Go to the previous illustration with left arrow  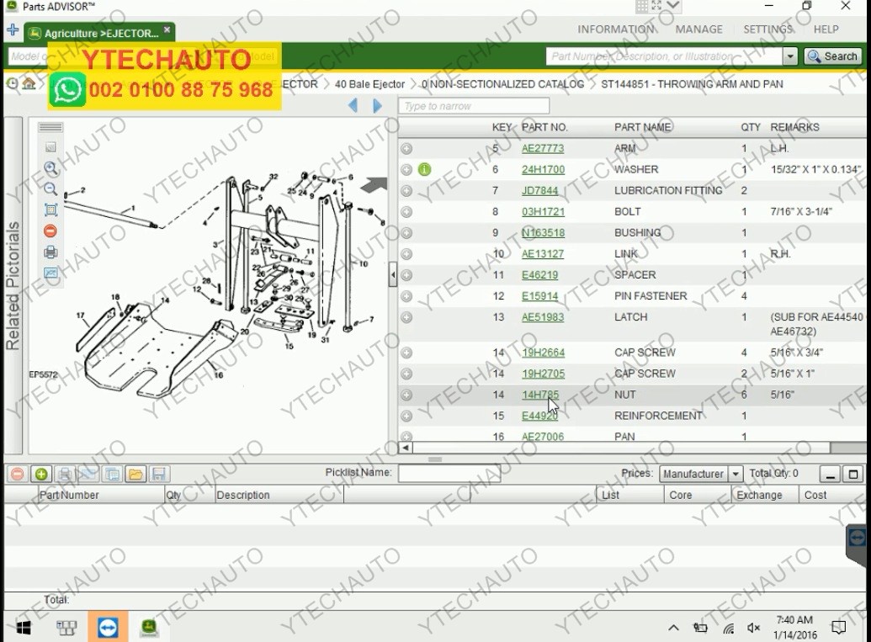point(353,106)
